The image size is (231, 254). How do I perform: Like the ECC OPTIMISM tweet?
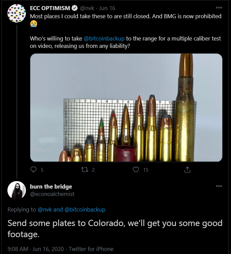136,170
